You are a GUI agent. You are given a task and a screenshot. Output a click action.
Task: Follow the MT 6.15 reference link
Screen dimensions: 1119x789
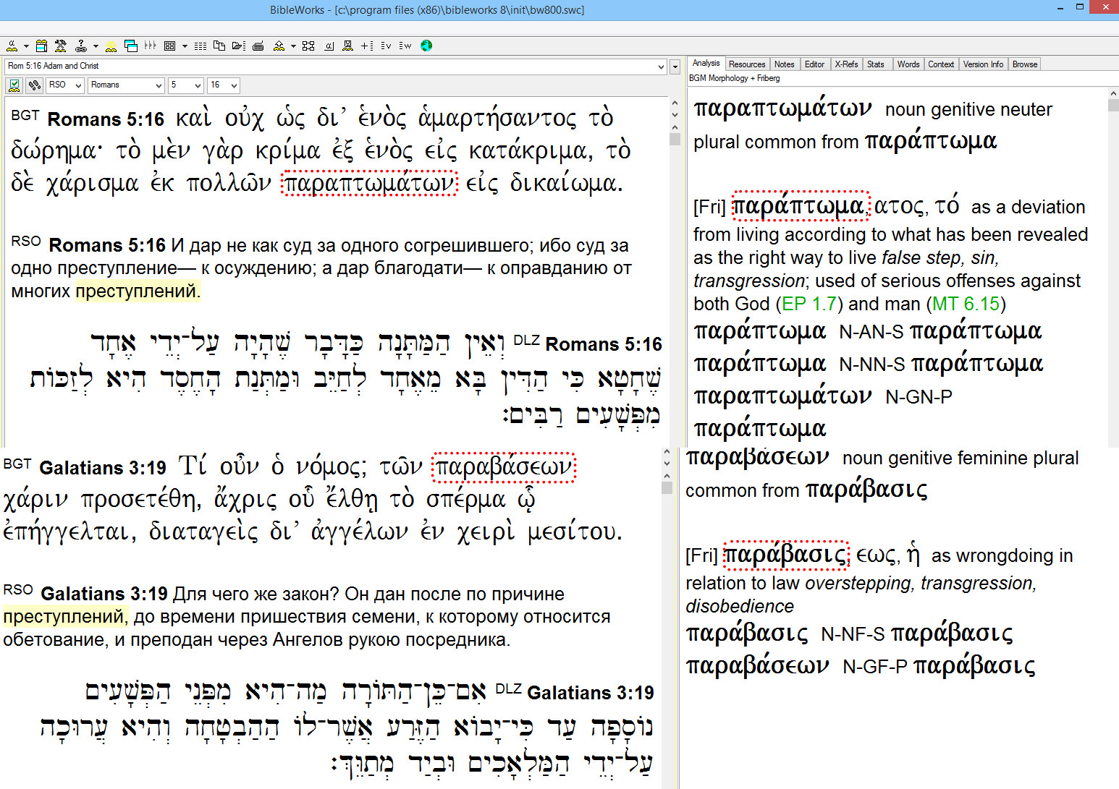click(x=966, y=304)
